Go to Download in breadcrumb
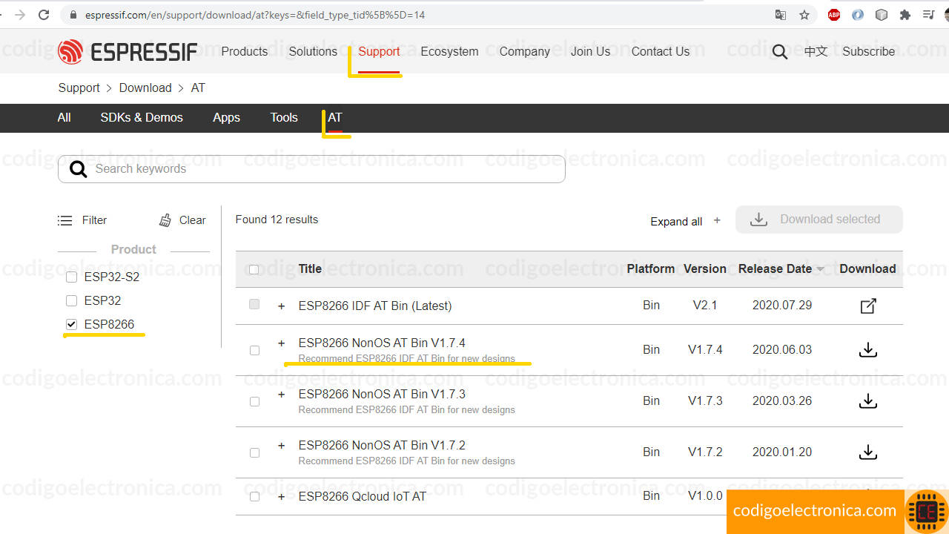 (x=145, y=88)
